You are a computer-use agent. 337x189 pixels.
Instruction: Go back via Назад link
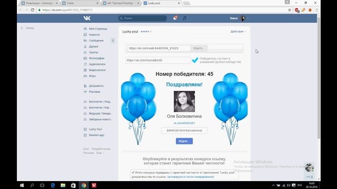(x=27, y=28)
